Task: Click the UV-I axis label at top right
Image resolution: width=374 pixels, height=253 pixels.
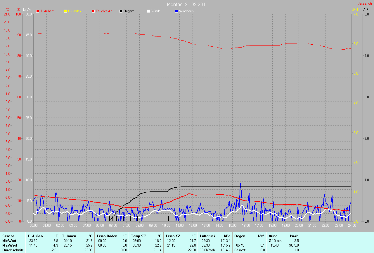Action: coord(355,10)
